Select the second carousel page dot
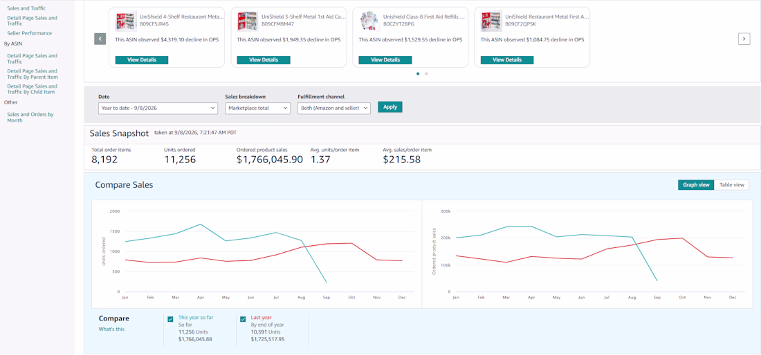Screen dimensions: 761x355 426,74
